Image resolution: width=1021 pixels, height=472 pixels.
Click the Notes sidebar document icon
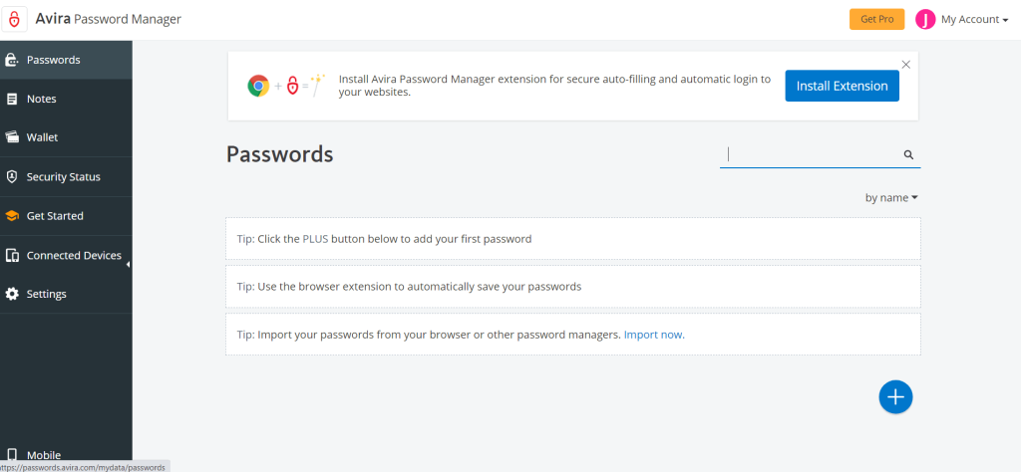point(11,99)
